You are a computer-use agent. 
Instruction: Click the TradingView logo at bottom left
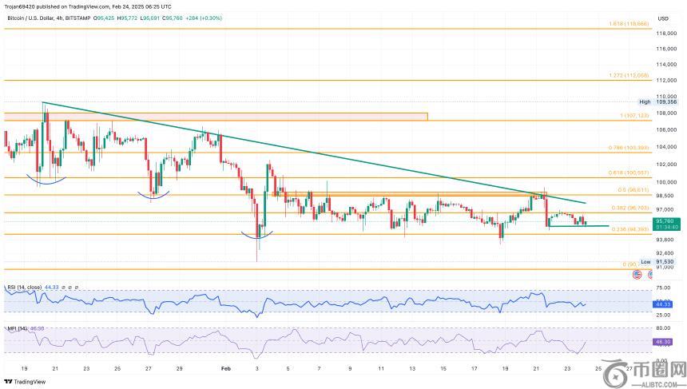pyautogui.click(x=26, y=381)
